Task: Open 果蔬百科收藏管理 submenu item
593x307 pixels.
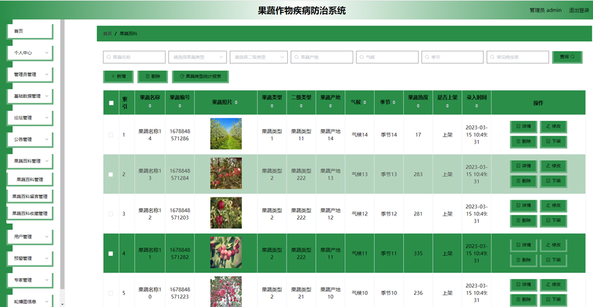Action: (30, 214)
